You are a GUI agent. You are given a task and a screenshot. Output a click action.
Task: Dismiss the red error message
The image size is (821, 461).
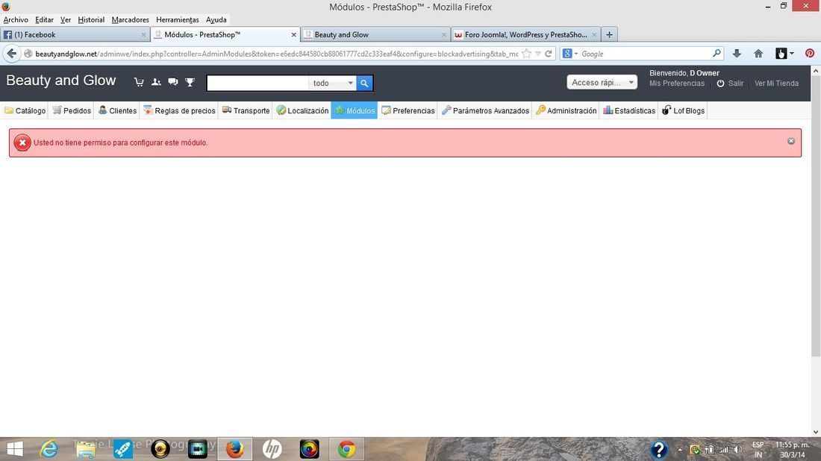coord(791,141)
